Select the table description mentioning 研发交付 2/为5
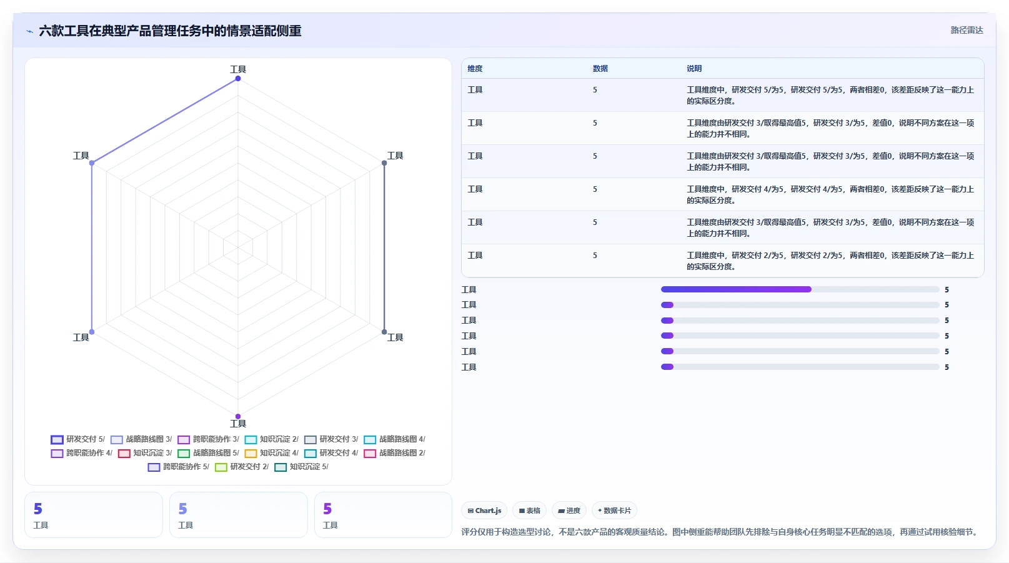Screen dimensions: 1009x563 830,261
